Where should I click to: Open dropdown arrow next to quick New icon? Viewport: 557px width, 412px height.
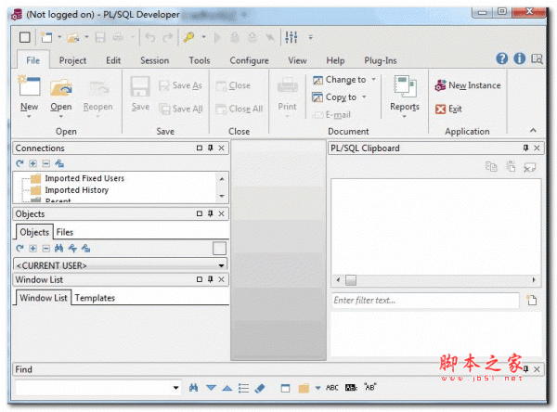[x=59, y=36]
